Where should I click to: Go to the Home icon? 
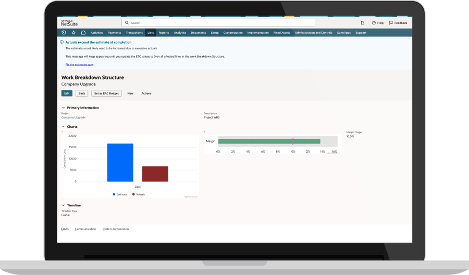pos(83,33)
